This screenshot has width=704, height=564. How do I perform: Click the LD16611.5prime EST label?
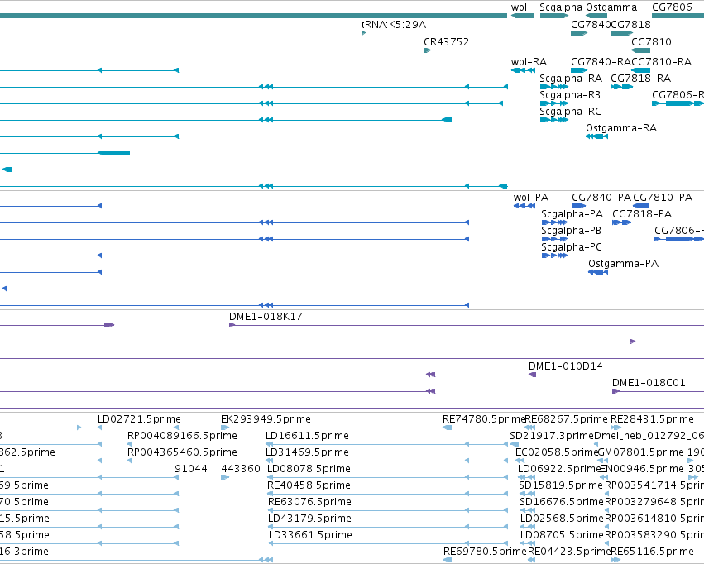tap(307, 436)
